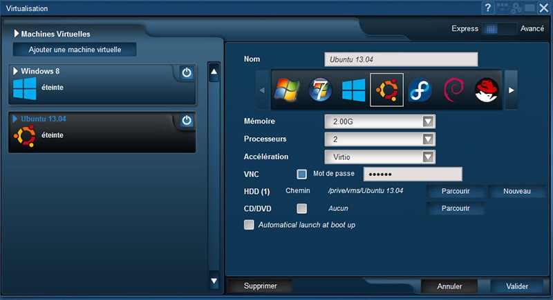Click the Aucun CD/DVD value
This screenshot has height=300, width=553.
tap(338, 208)
